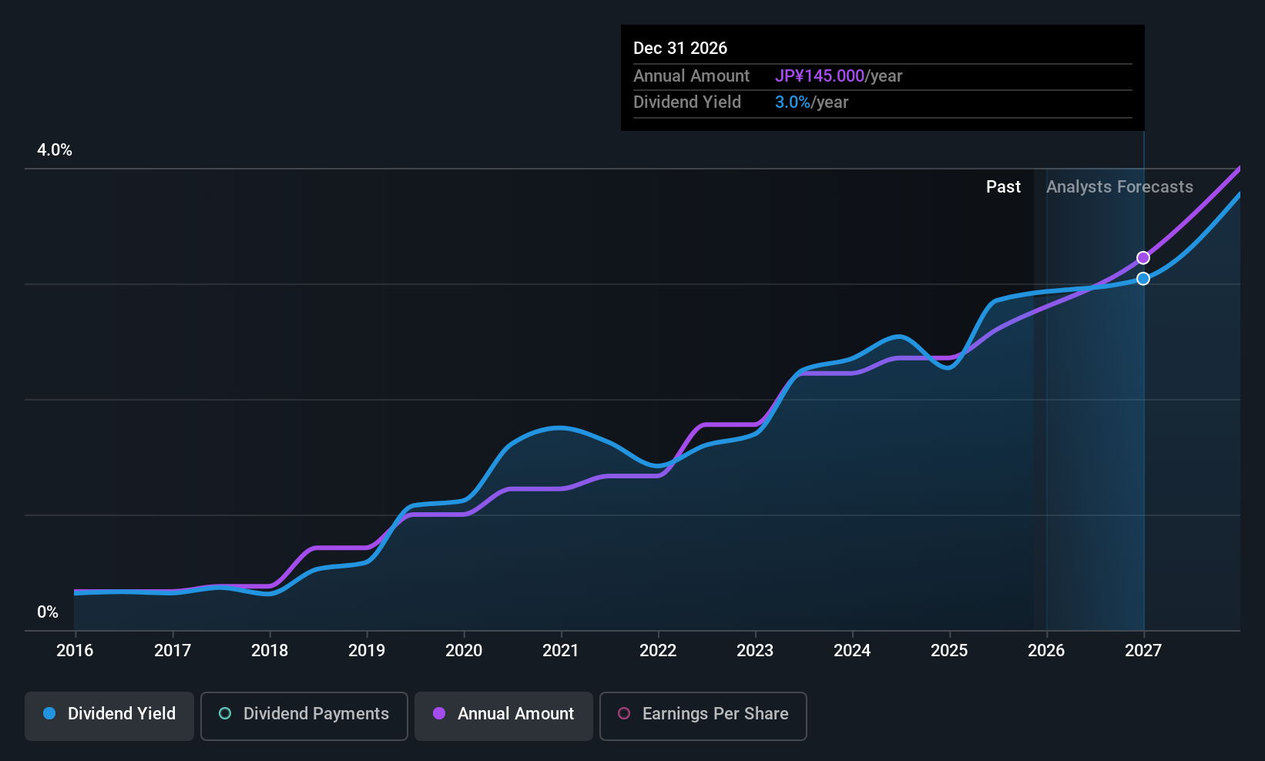Hide the Annual Amount series
The height and width of the screenshot is (761, 1265).
(504, 716)
